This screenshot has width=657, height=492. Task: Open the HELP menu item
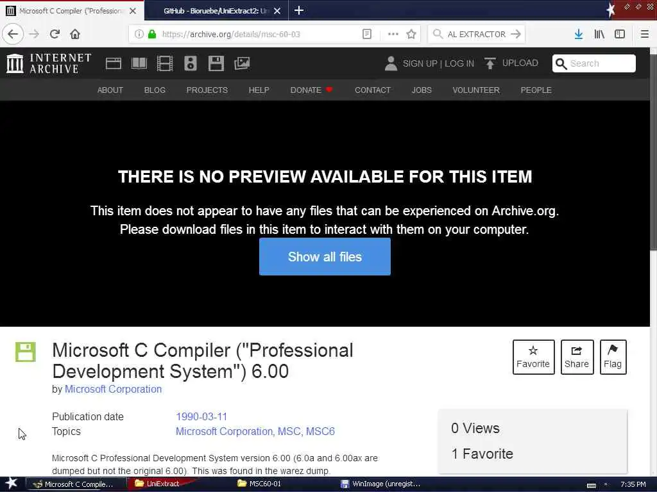(259, 90)
